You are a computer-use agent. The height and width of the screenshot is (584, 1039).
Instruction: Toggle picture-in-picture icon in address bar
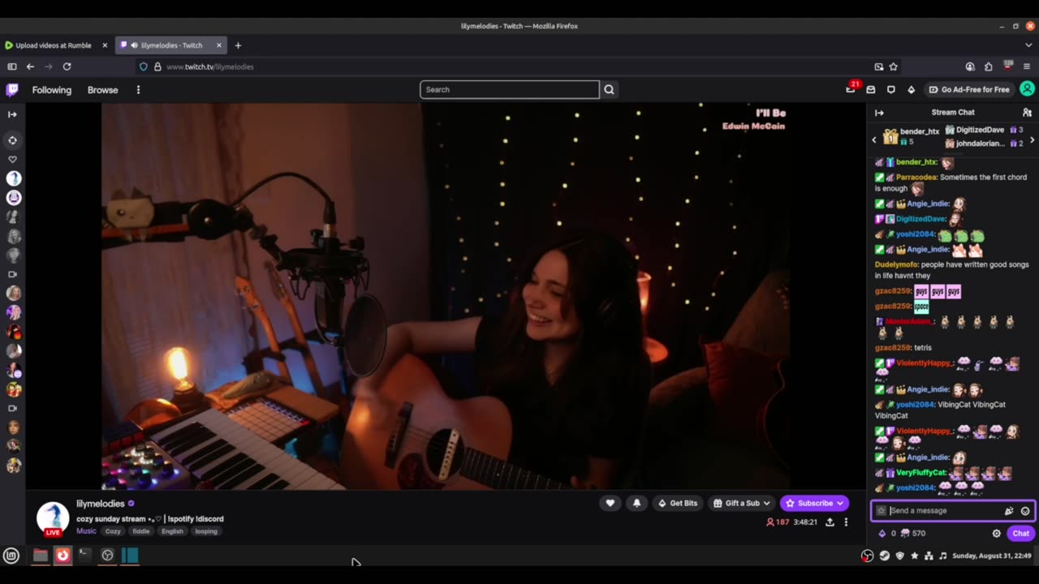pos(879,67)
